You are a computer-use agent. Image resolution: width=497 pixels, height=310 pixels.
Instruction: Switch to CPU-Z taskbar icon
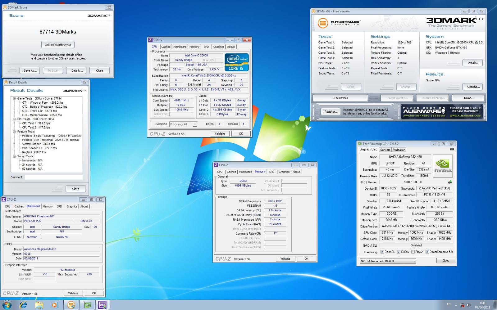point(103,305)
